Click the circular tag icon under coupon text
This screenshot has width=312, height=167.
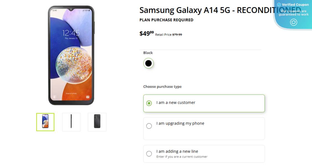293,22
